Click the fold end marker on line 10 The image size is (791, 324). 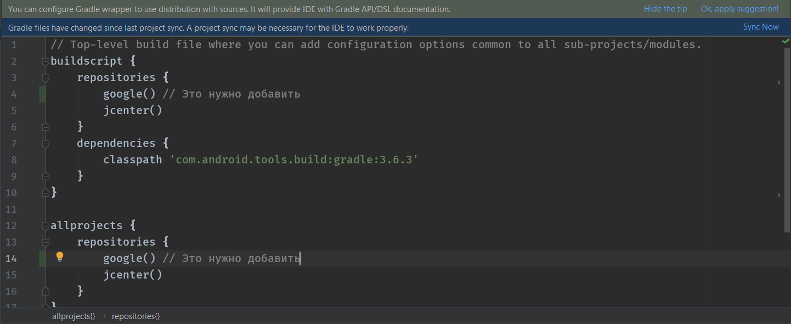[x=46, y=193]
